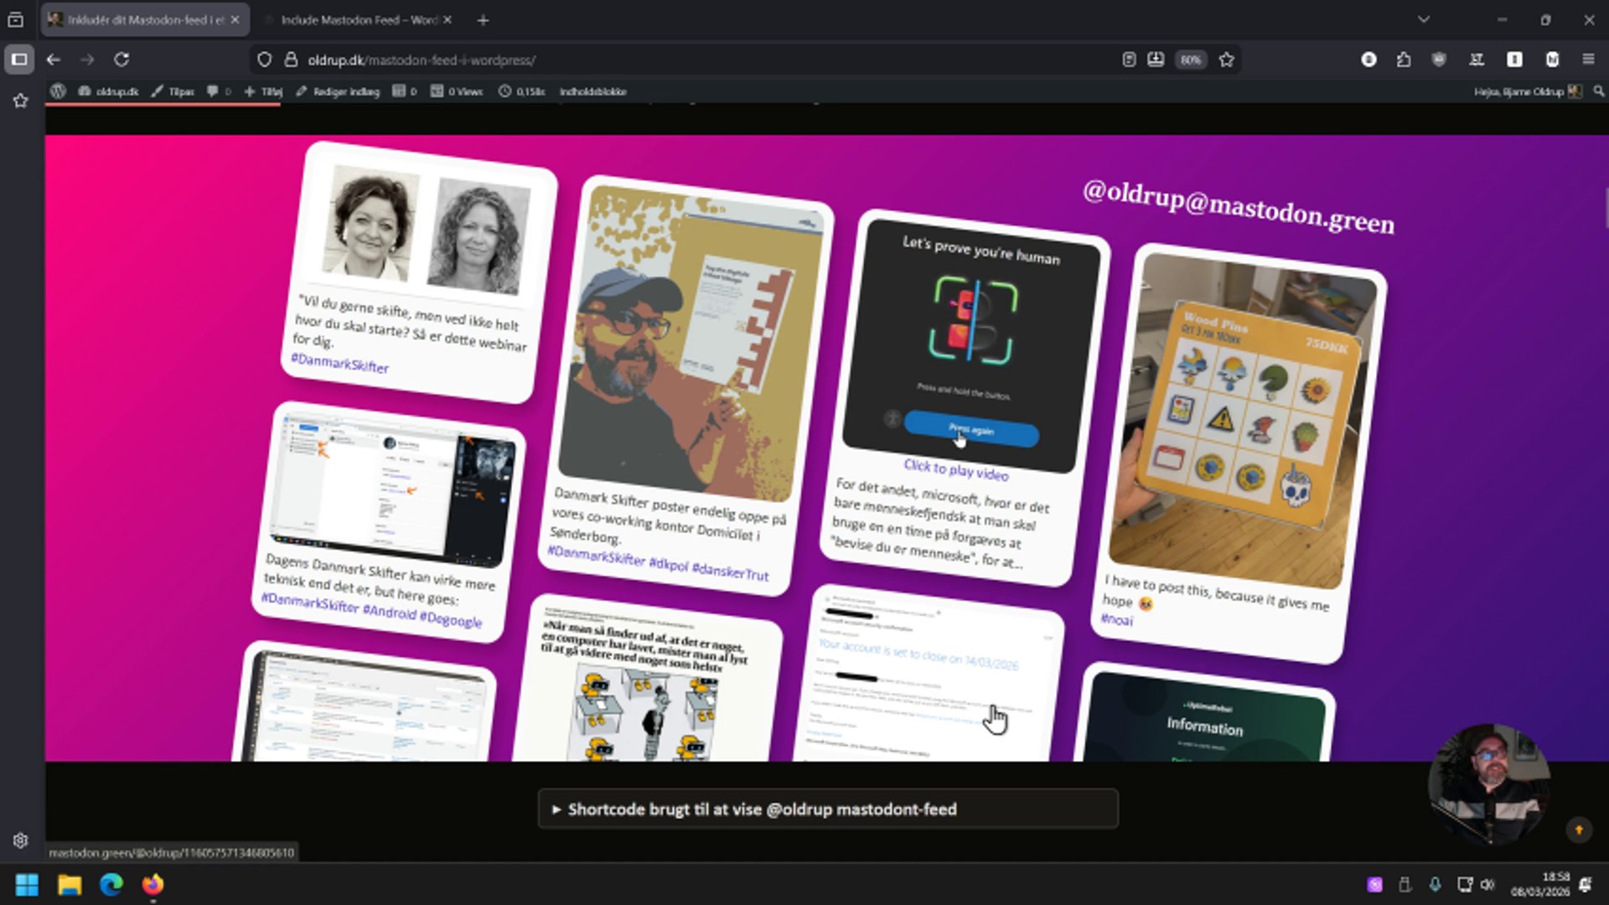Toggle reader view in address bar
Image resolution: width=1609 pixels, height=905 pixels.
(1129, 59)
